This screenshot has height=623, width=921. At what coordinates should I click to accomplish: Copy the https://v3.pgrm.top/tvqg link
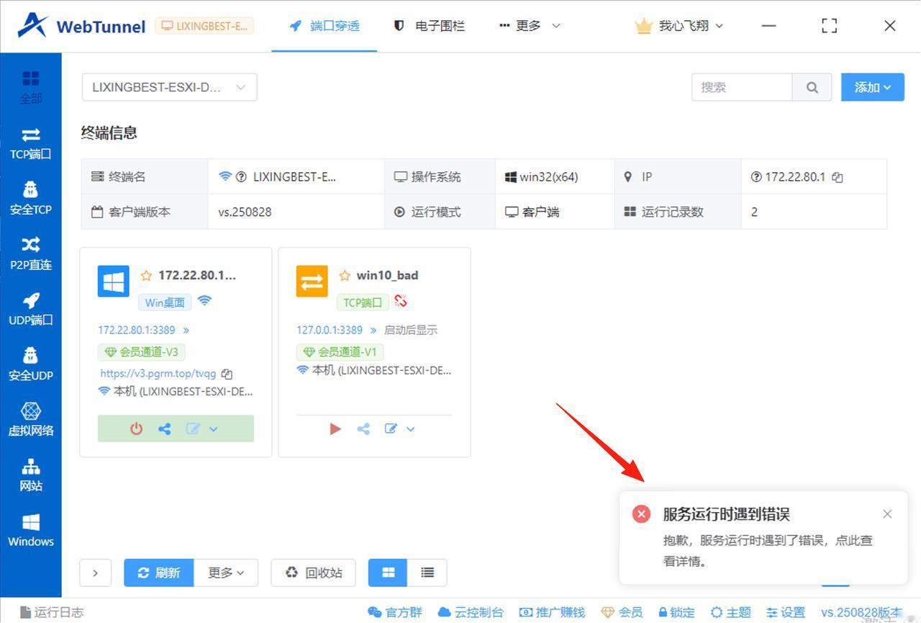[x=227, y=374]
